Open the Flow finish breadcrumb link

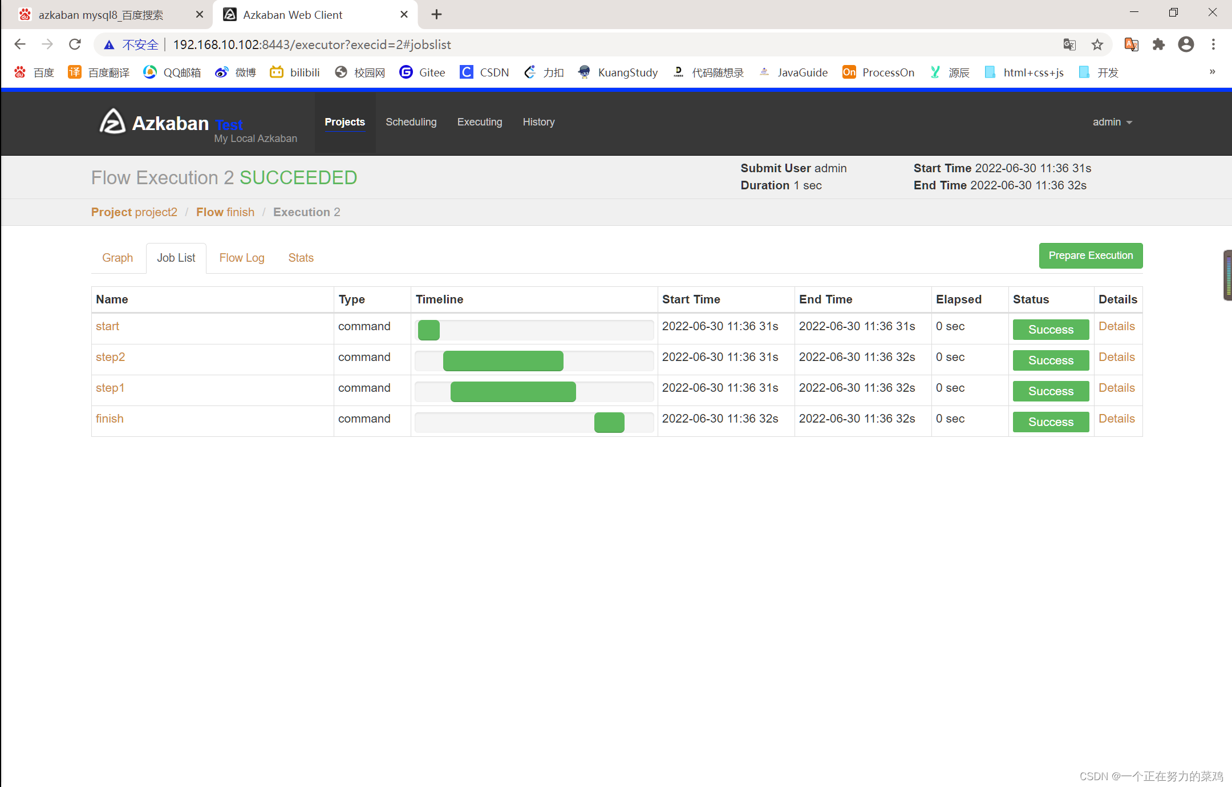click(225, 212)
